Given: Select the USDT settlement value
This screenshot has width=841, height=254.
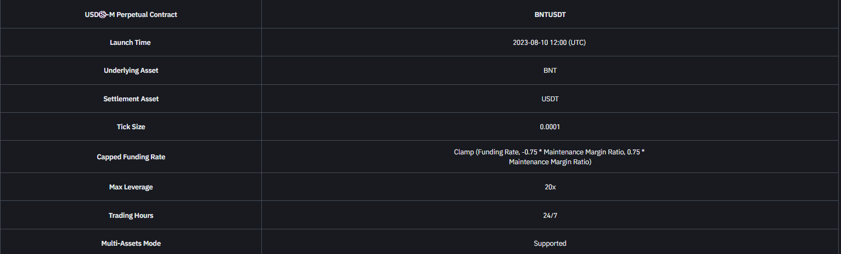Looking at the screenshot, I should coord(550,99).
